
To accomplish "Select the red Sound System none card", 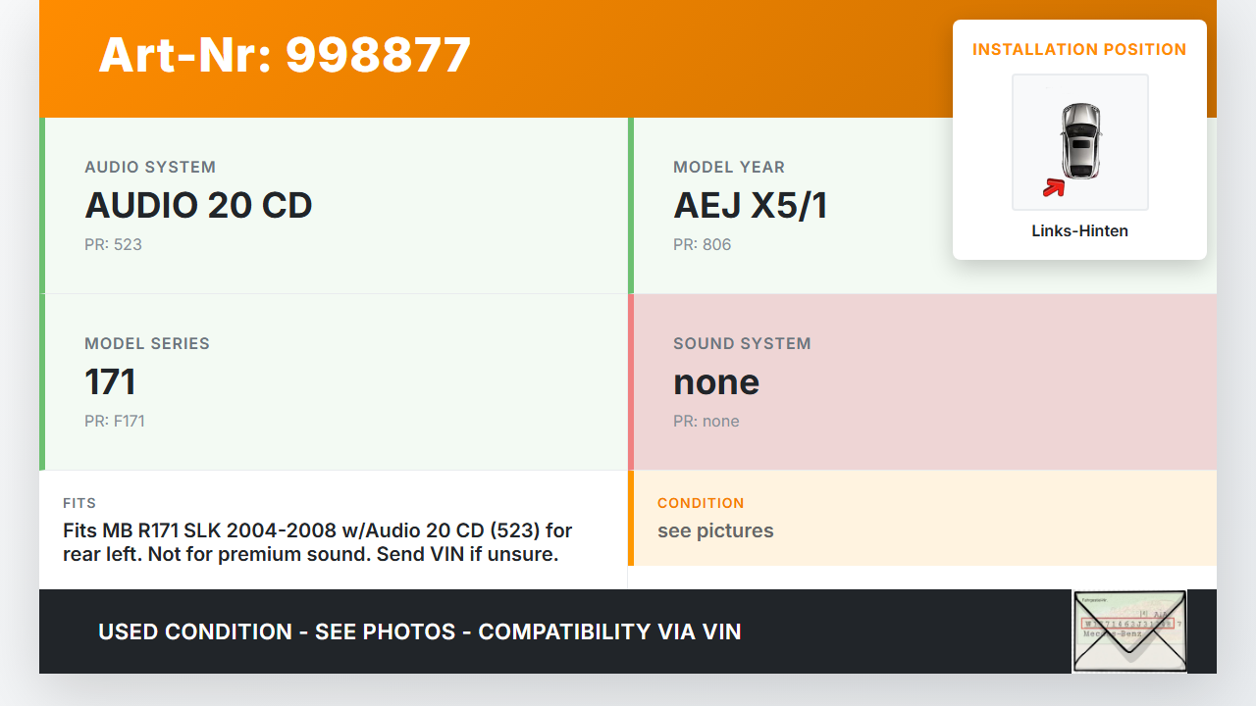I will pos(922,382).
